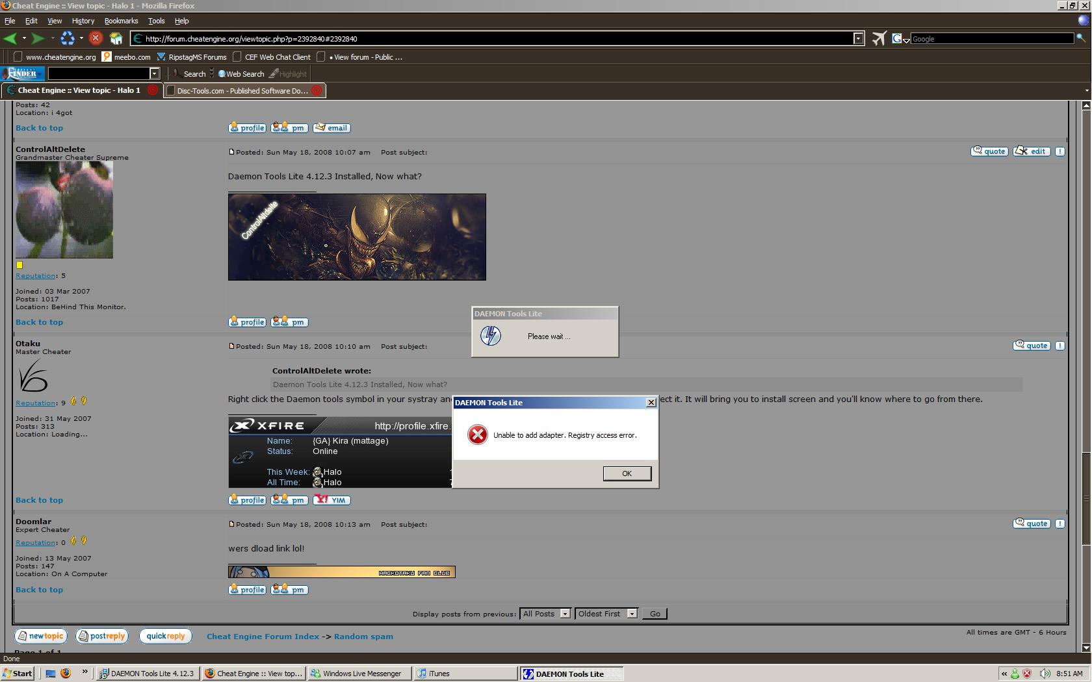
Task: Click the report exclamation icon on Doomlar's post
Action: point(1059,524)
